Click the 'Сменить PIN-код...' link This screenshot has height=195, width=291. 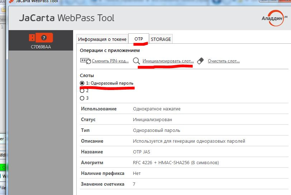(110, 61)
